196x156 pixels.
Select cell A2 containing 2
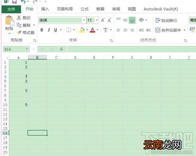(x=18, y=67)
